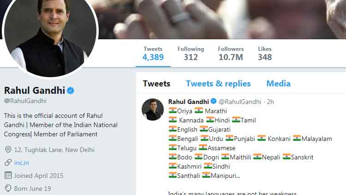This screenshot has width=346, height=195.
Task: Click the verified badge in the tweet header
Action: click(x=214, y=101)
